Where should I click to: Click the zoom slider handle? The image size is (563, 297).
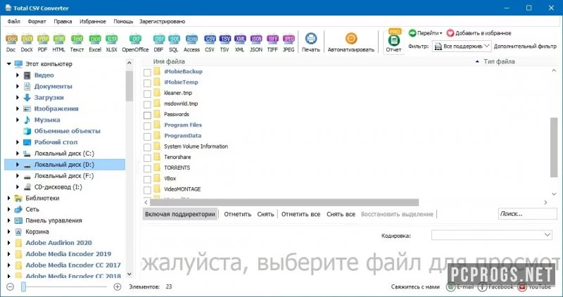tap(24, 286)
